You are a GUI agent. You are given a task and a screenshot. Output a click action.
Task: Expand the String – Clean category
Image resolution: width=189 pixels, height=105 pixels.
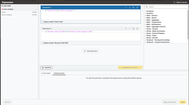click(145, 36)
